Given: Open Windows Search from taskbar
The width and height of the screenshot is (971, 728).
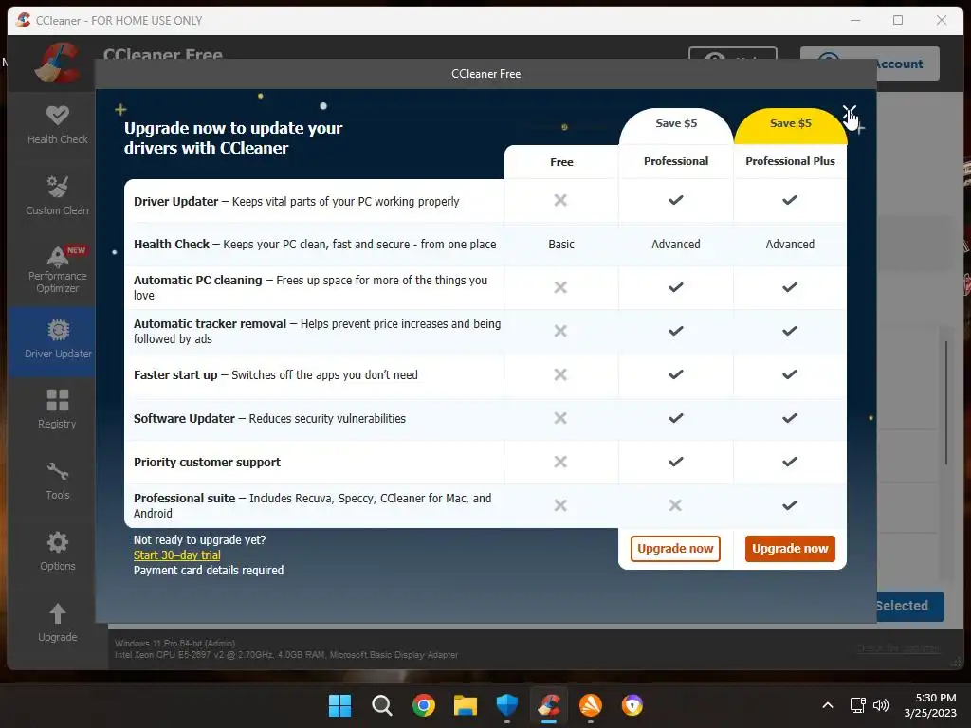Looking at the screenshot, I should tap(381, 705).
